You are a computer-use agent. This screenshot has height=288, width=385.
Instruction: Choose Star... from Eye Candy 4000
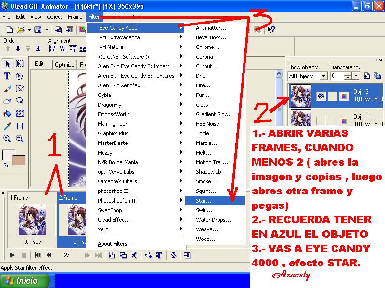pyautogui.click(x=215, y=201)
